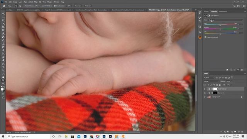Click the Magenta-Green slider handle
The image size is (247, 139).
[220, 30]
